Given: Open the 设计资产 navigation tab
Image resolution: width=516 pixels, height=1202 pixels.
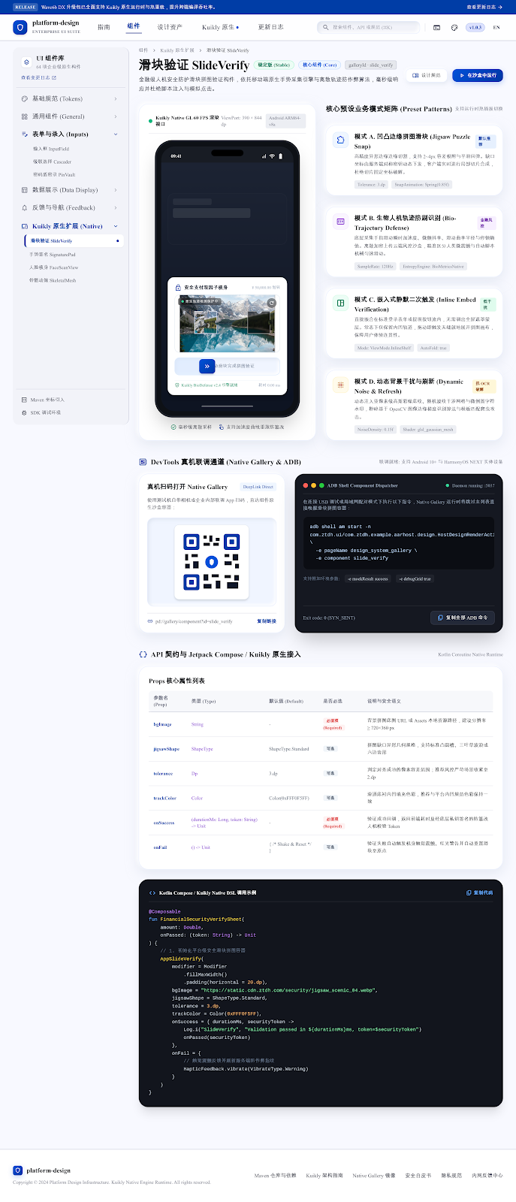Looking at the screenshot, I should click(x=170, y=27).
